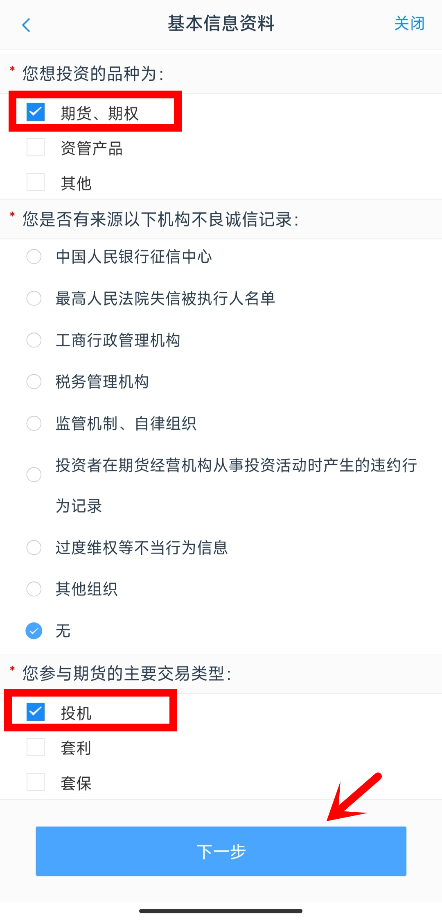Select 最高人民法院失信被执行人名单 radio option
Viewport: 442px width, 920px height.
point(34,298)
